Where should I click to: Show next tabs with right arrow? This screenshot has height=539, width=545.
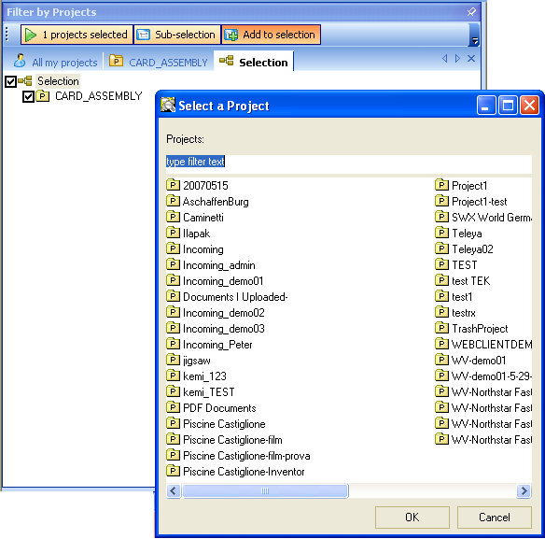[x=458, y=59]
